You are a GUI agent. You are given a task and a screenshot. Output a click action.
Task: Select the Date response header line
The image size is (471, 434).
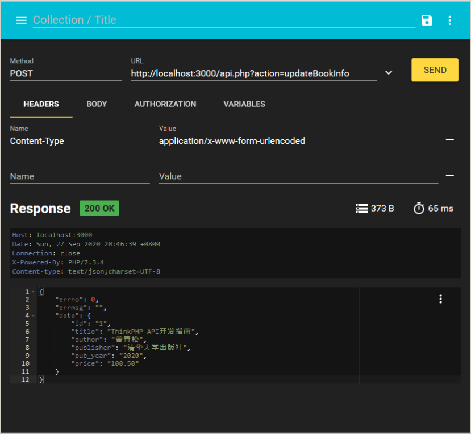coord(86,244)
